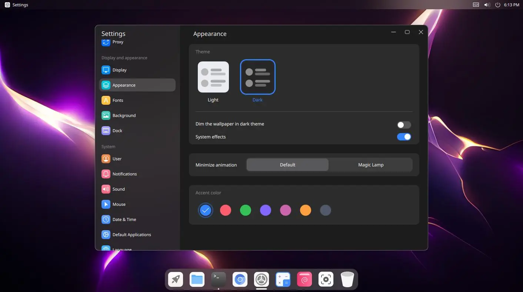Image resolution: width=523 pixels, height=292 pixels.
Task: Click the Fonts icon in sidebar
Action: click(106, 100)
